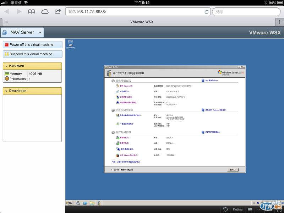Open the set time zone link

pos(122,92)
